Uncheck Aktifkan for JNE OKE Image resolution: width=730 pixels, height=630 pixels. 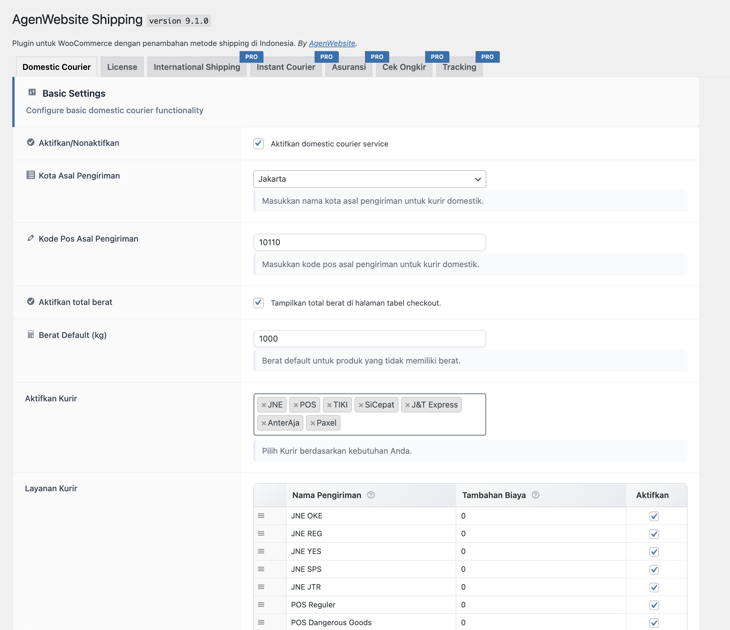click(654, 516)
